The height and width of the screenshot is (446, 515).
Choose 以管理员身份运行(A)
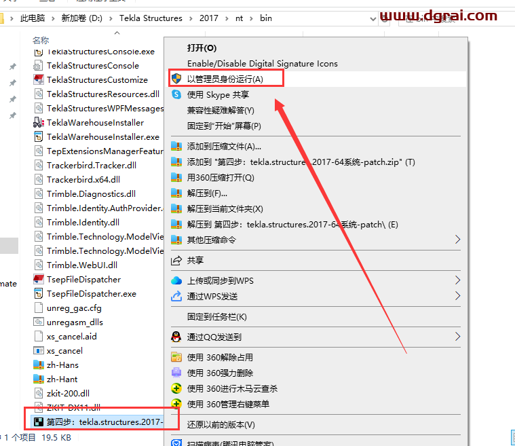pos(225,79)
